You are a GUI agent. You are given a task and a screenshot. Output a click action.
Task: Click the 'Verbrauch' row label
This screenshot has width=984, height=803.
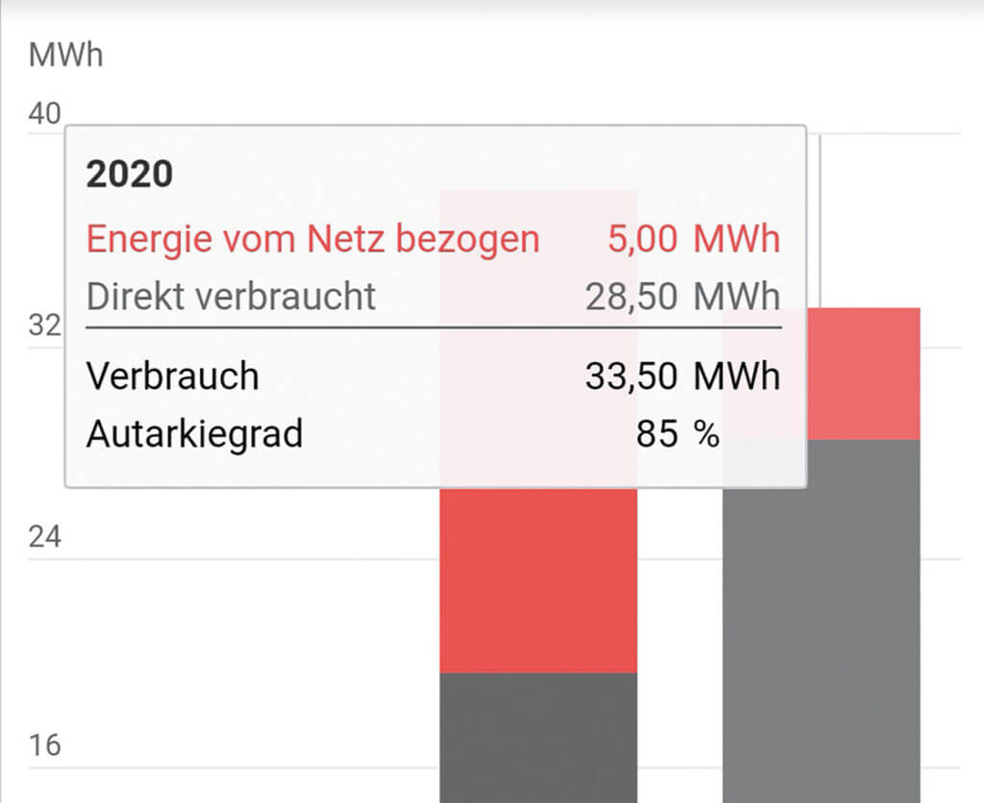click(x=173, y=376)
